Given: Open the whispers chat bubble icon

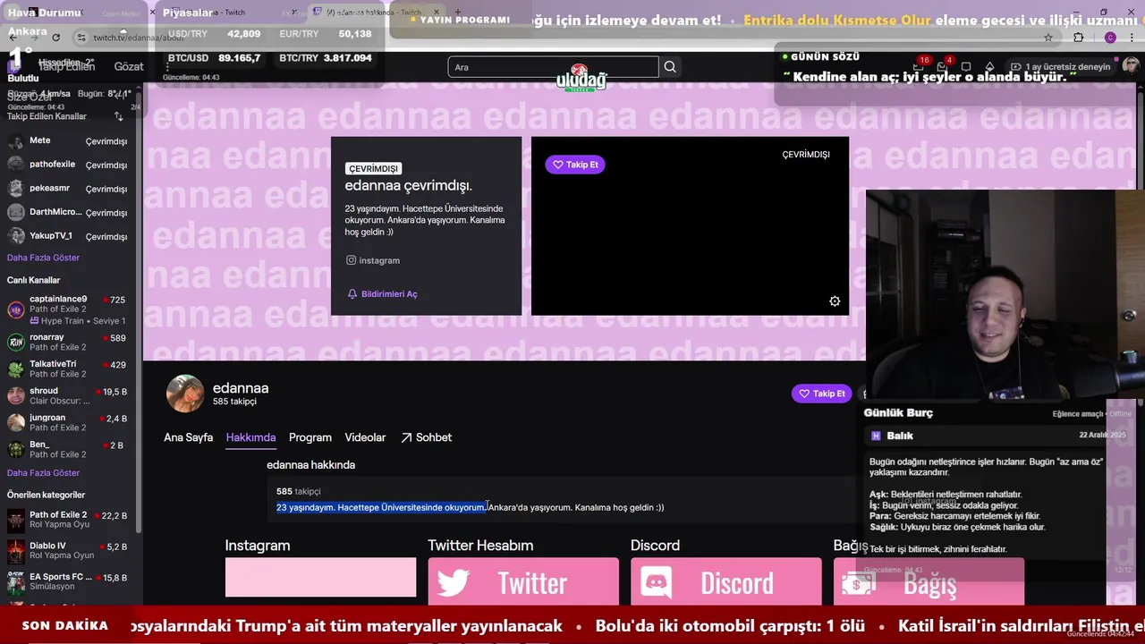Looking at the screenshot, I should (966, 67).
